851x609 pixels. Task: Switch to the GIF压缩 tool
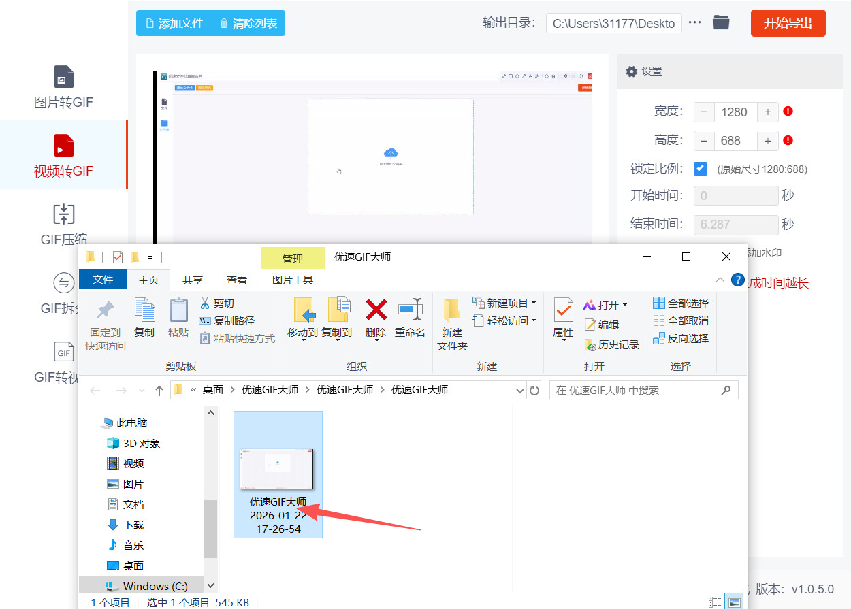[x=63, y=225]
